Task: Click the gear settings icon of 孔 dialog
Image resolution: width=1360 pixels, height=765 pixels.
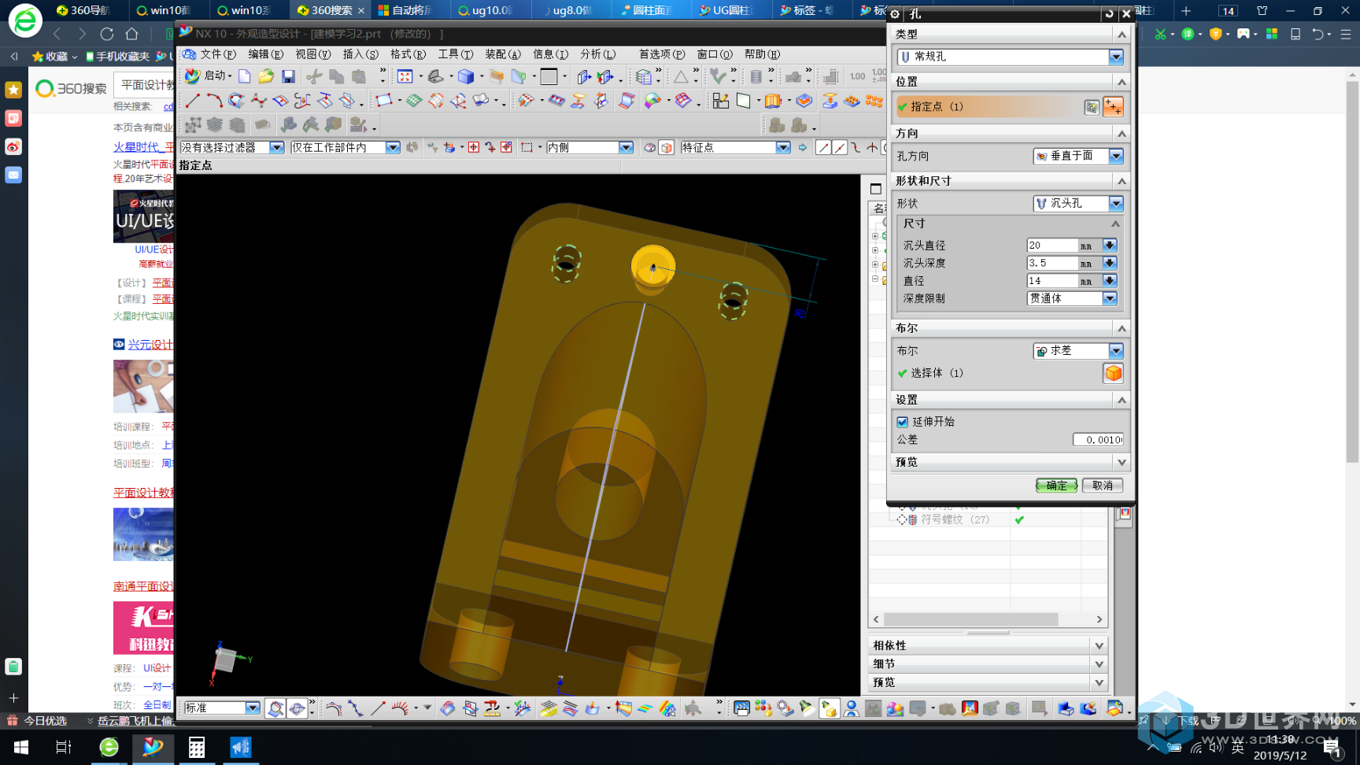Action: pyautogui.click(x=895, y=13)
